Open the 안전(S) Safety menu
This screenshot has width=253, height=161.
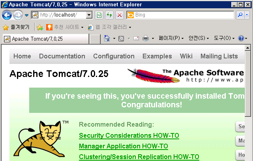click(x=199, y=38)
